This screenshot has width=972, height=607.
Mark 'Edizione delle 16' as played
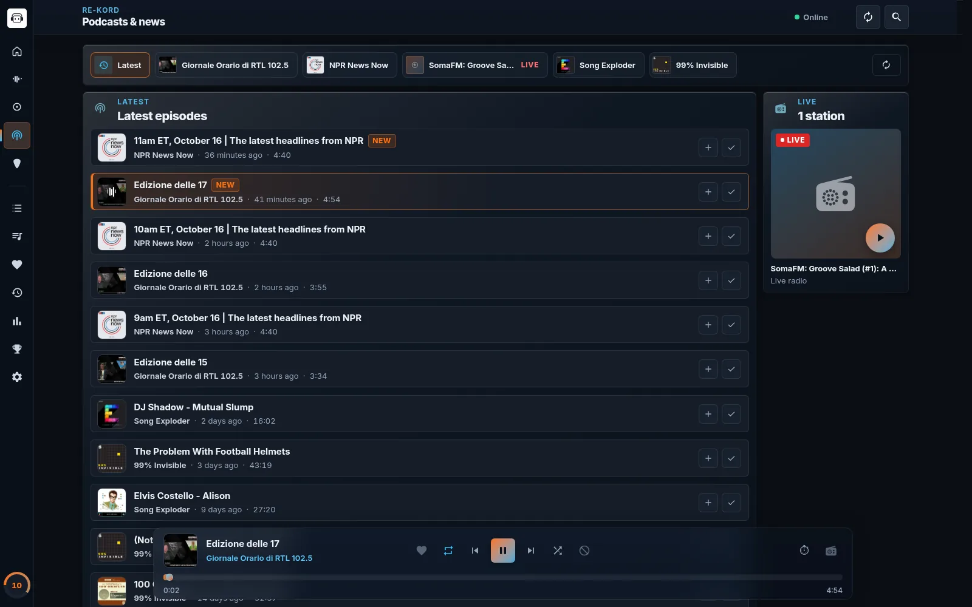tap(731, 280)
